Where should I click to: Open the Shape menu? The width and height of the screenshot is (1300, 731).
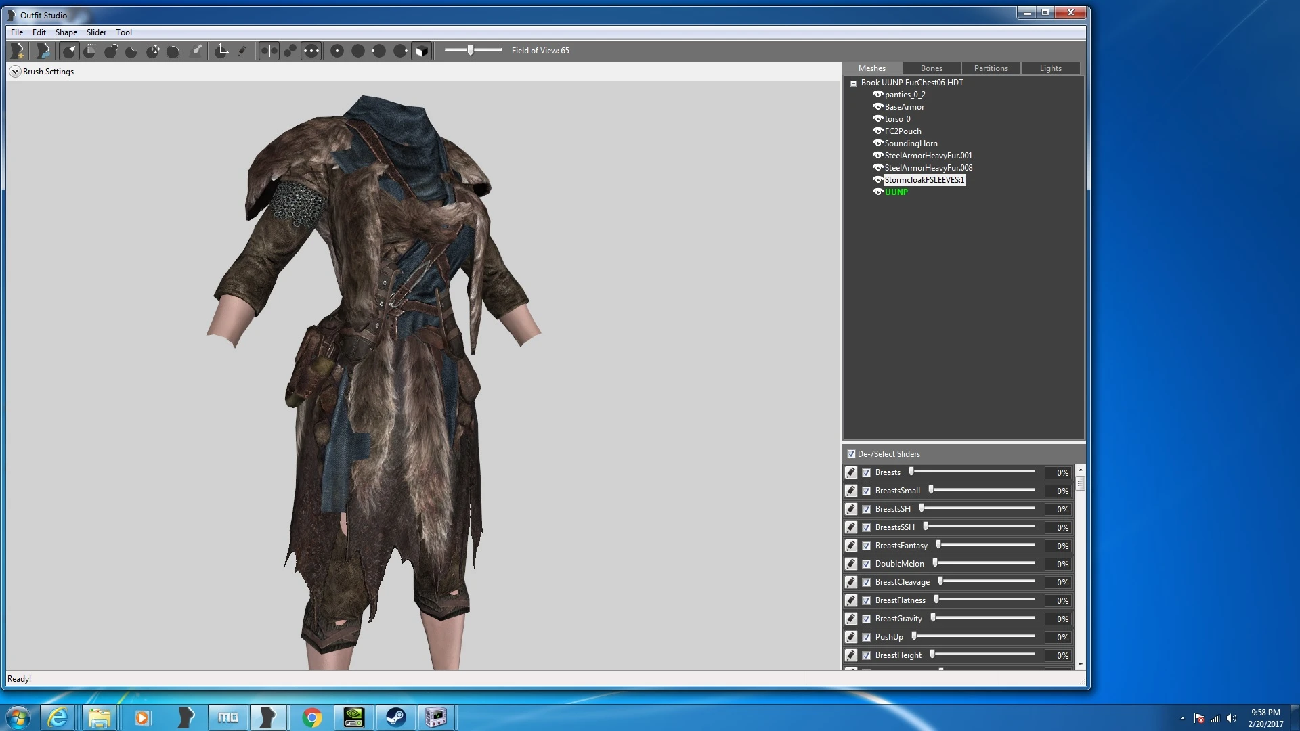[x=66, y=32]
